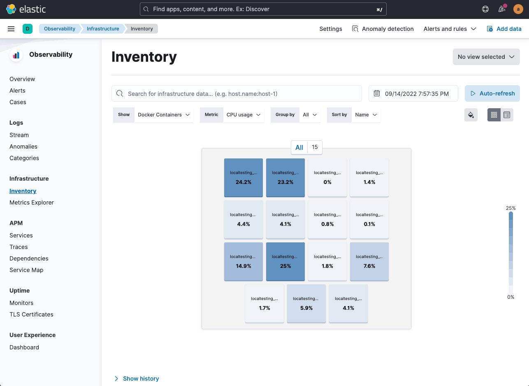
Task: Open Metrics Explorer
Action: coord(32,202)
